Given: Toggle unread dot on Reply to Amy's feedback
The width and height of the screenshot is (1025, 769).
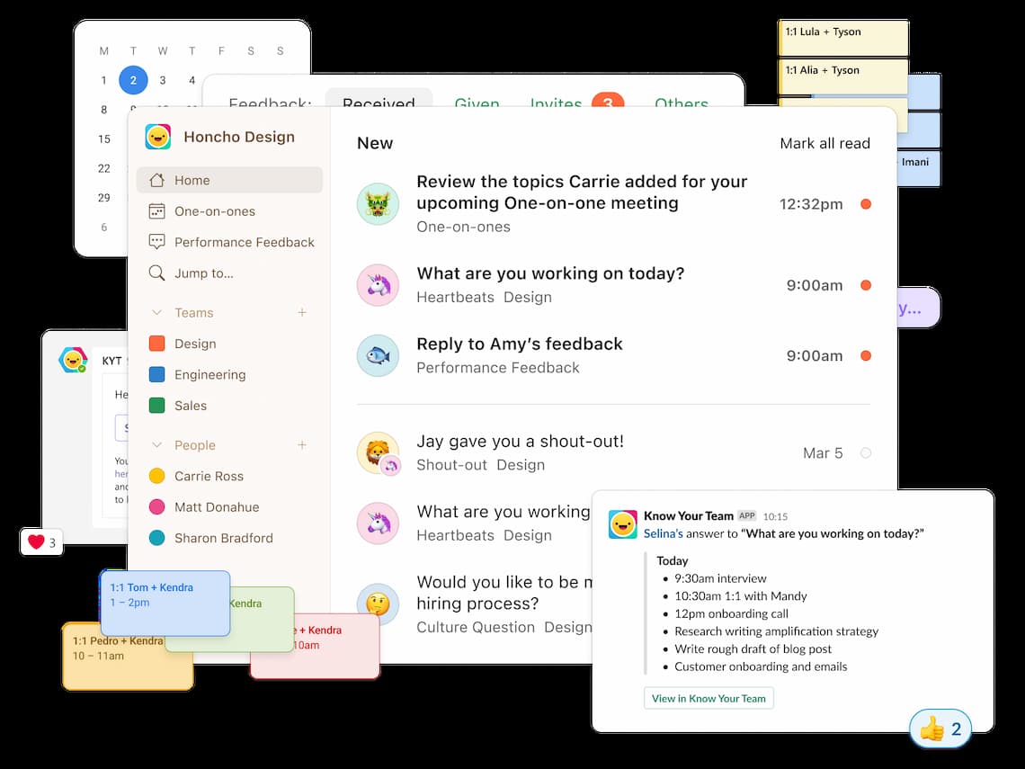Looking at the screenshot, I should coord(866,356).
